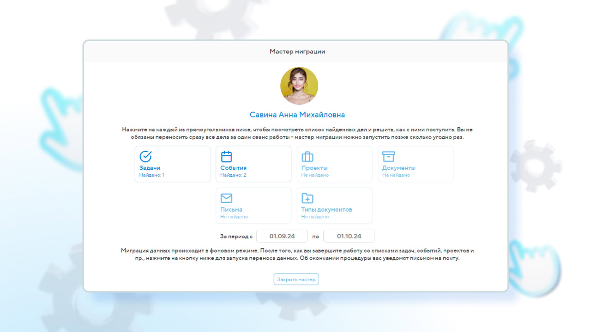This screenshot has width=591, height=332.
Task: Click the Документы archive box icon
Action: pyautogui.click(x=388, y=156)
